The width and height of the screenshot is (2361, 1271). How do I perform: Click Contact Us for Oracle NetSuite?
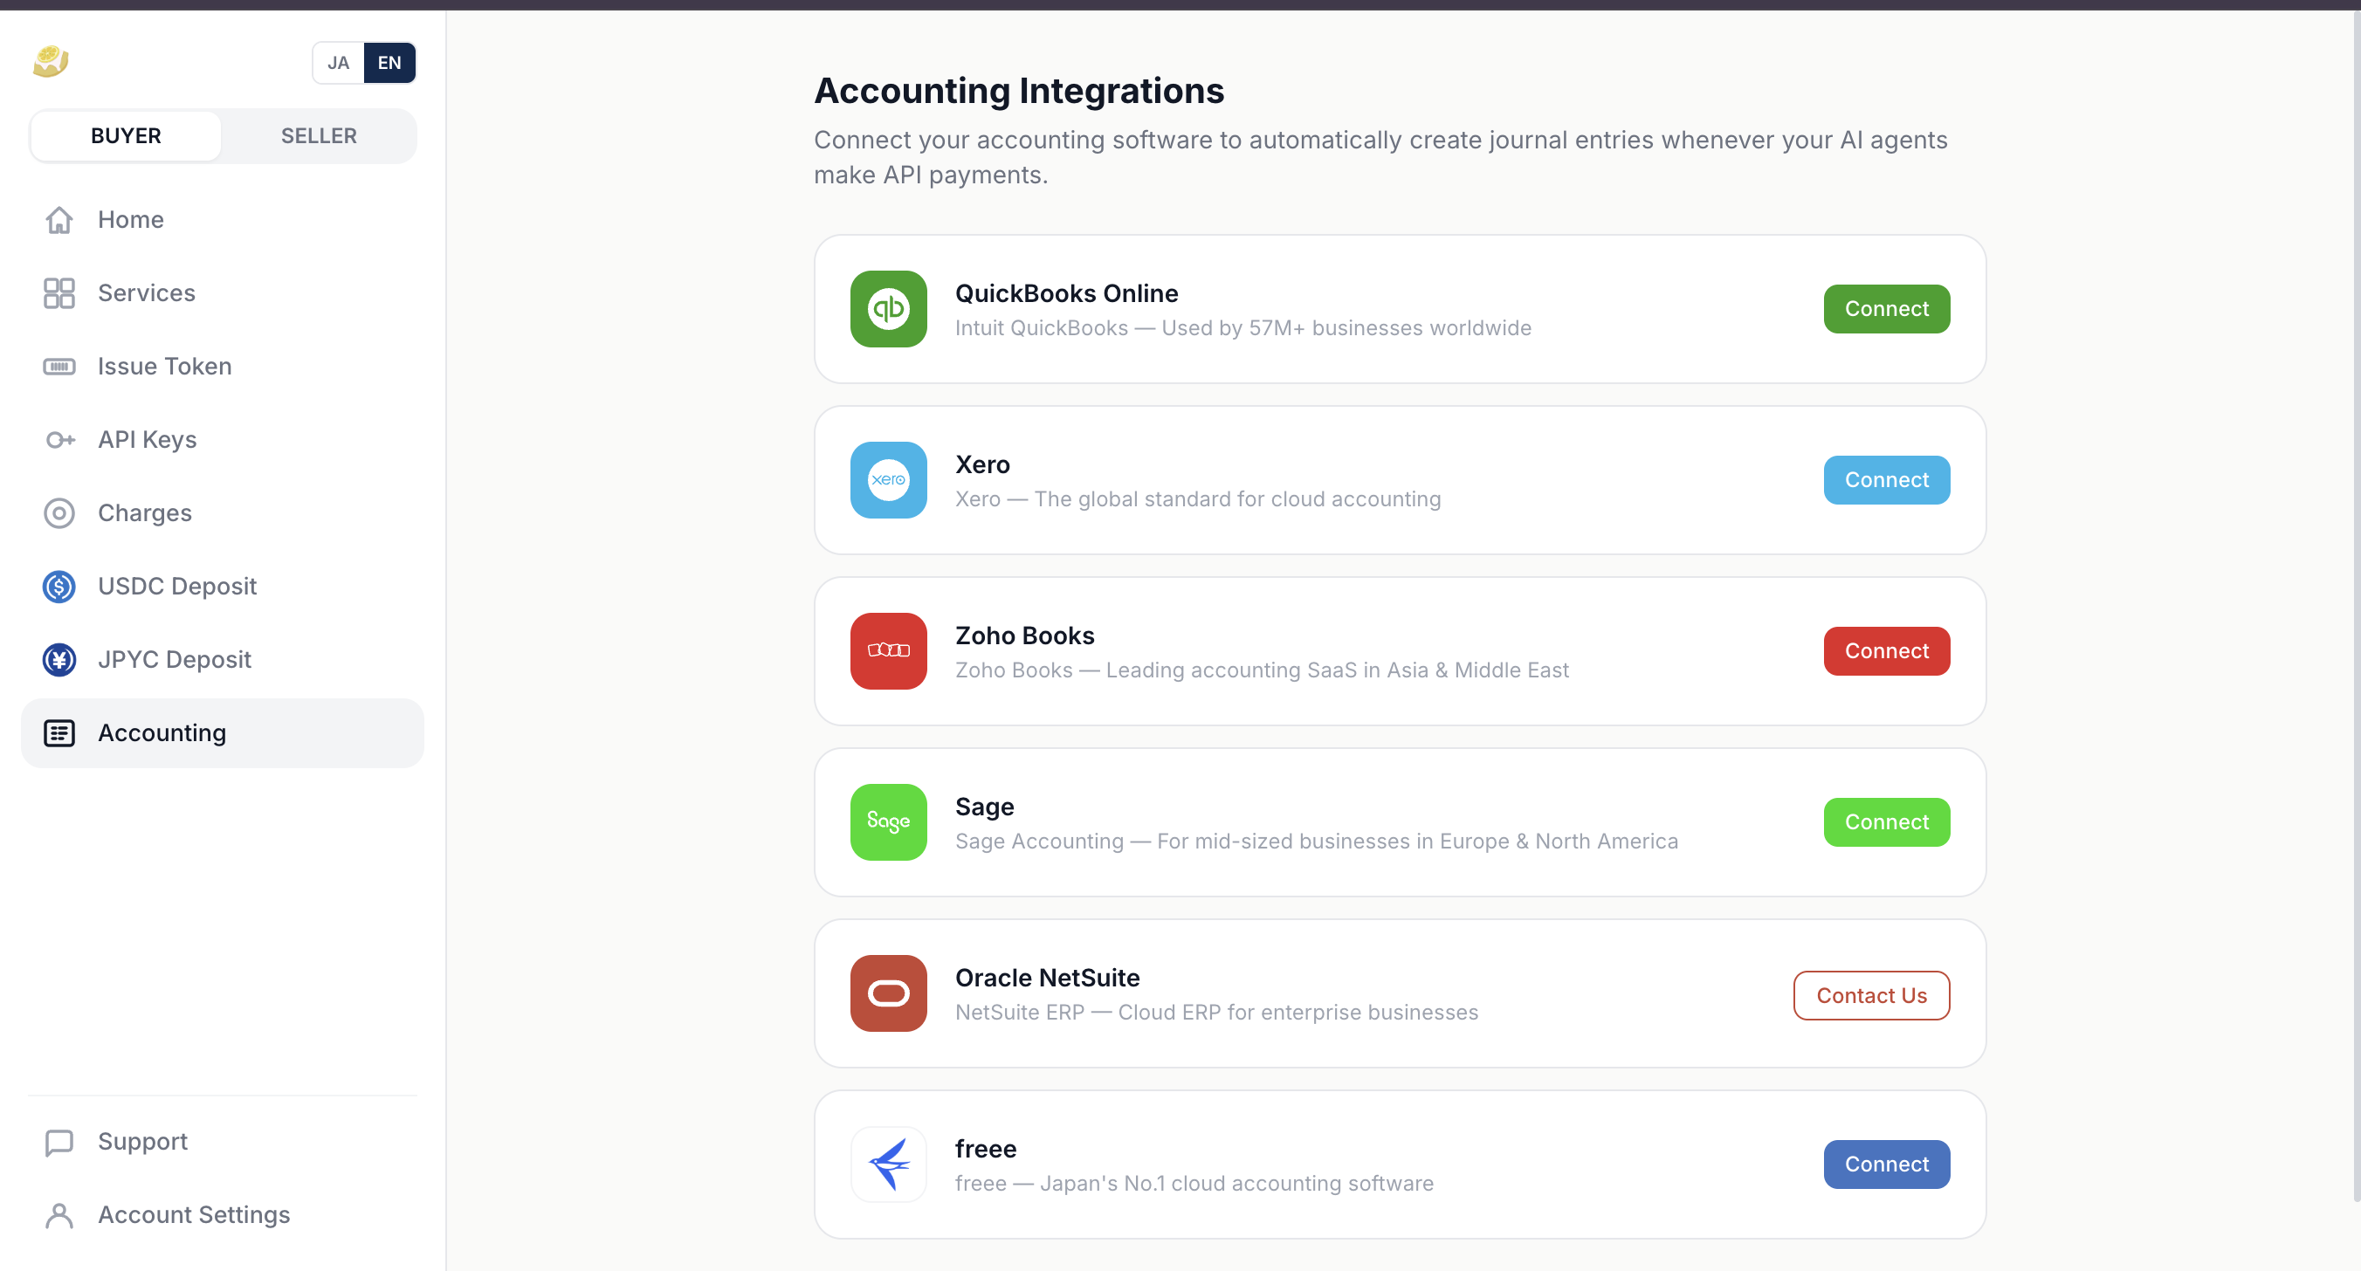click(x=1870, y=995)
